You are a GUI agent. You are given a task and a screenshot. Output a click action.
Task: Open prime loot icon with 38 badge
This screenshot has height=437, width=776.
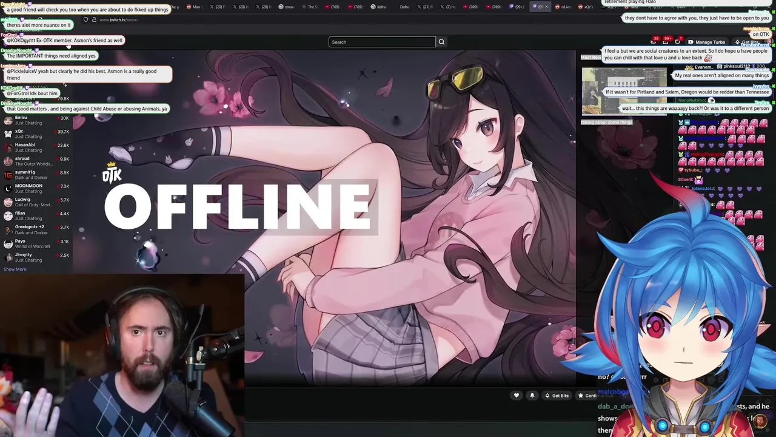tap(654, 41)
